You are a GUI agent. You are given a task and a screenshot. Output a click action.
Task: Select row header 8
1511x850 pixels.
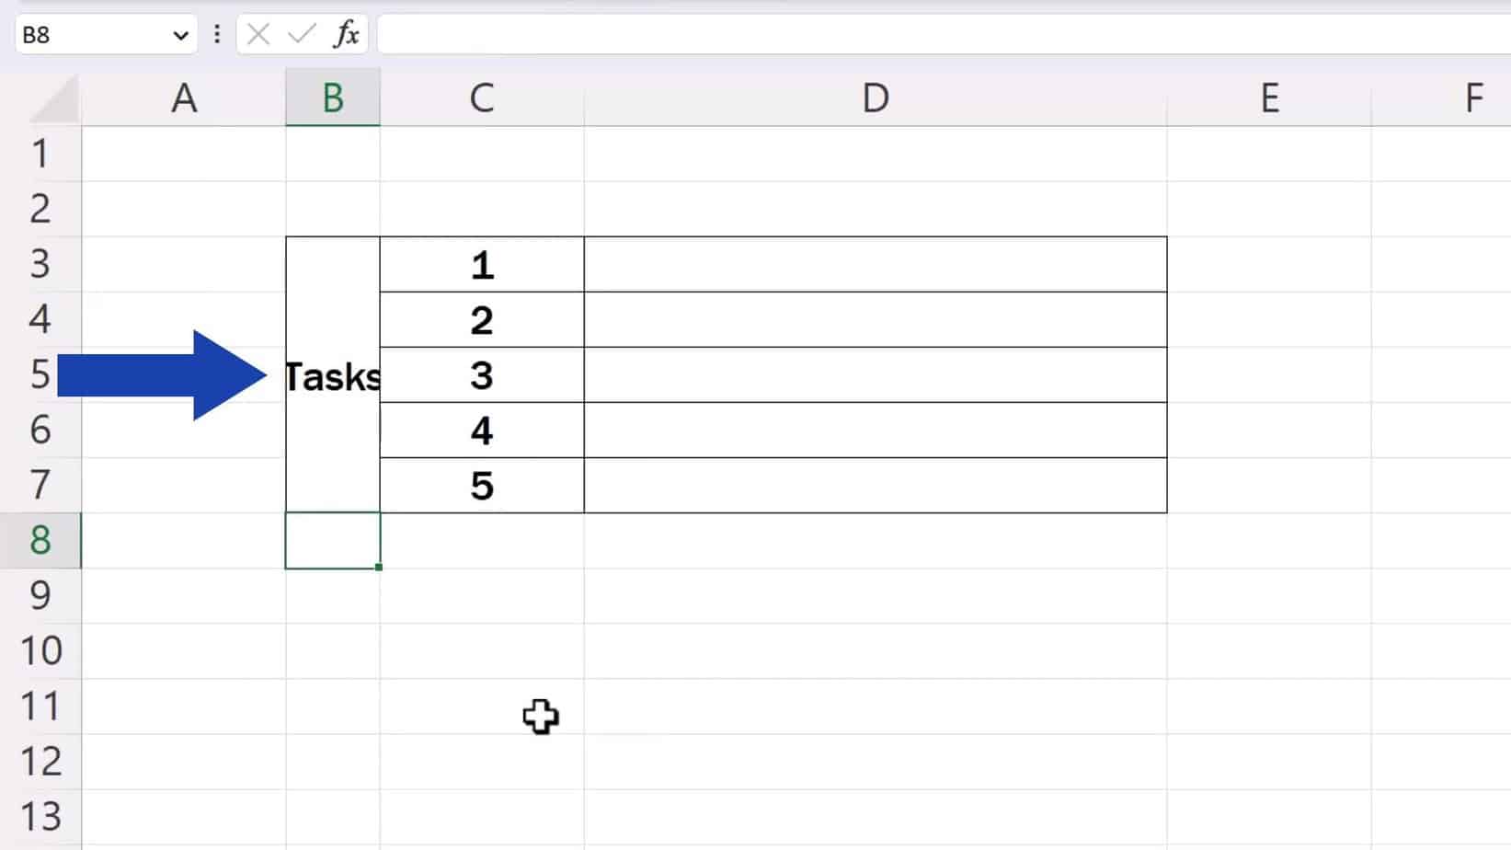[x=40, y=541]
